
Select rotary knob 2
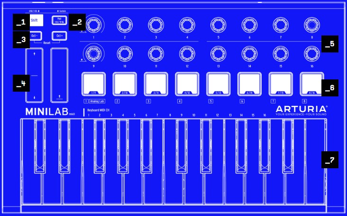coord(125,25)
